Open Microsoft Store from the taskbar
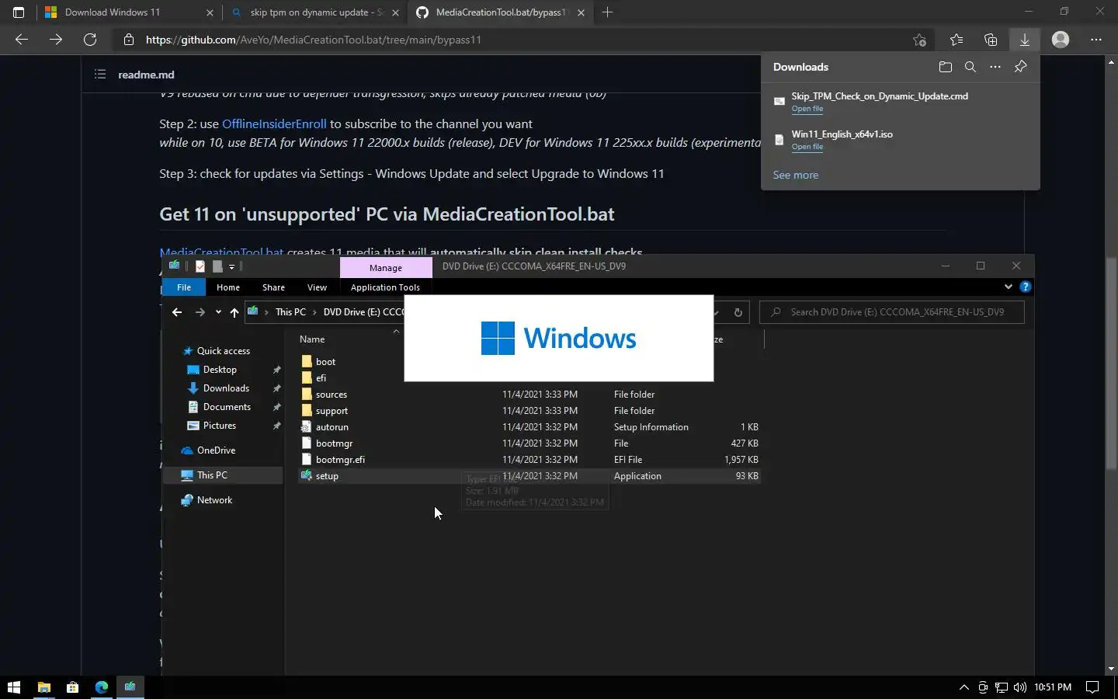Viewport: 1118px width, 699px height. tap(72, 687)
